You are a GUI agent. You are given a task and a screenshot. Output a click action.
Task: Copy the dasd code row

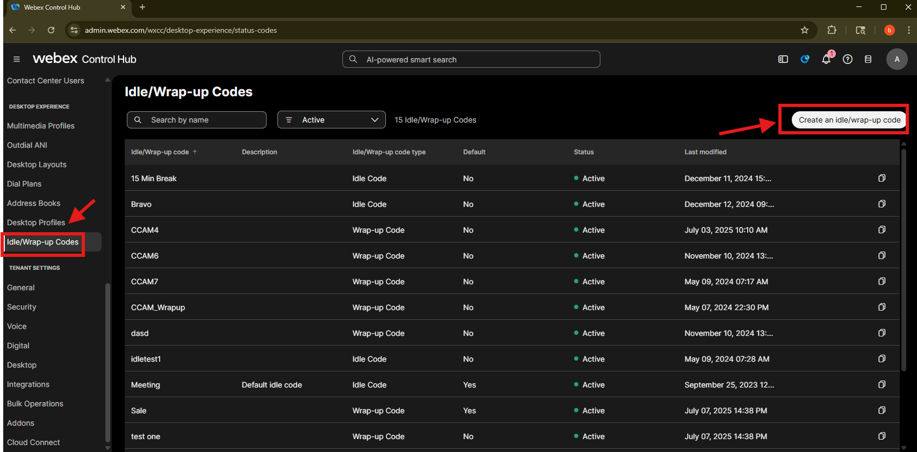click(882, 333)
